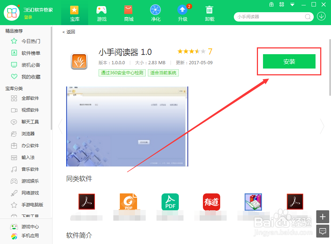Click the 适合当前系统 badge

163,73
